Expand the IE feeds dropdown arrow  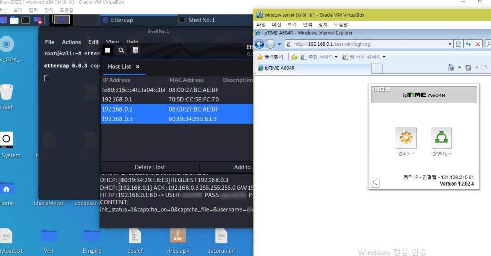tap(477, 67)
